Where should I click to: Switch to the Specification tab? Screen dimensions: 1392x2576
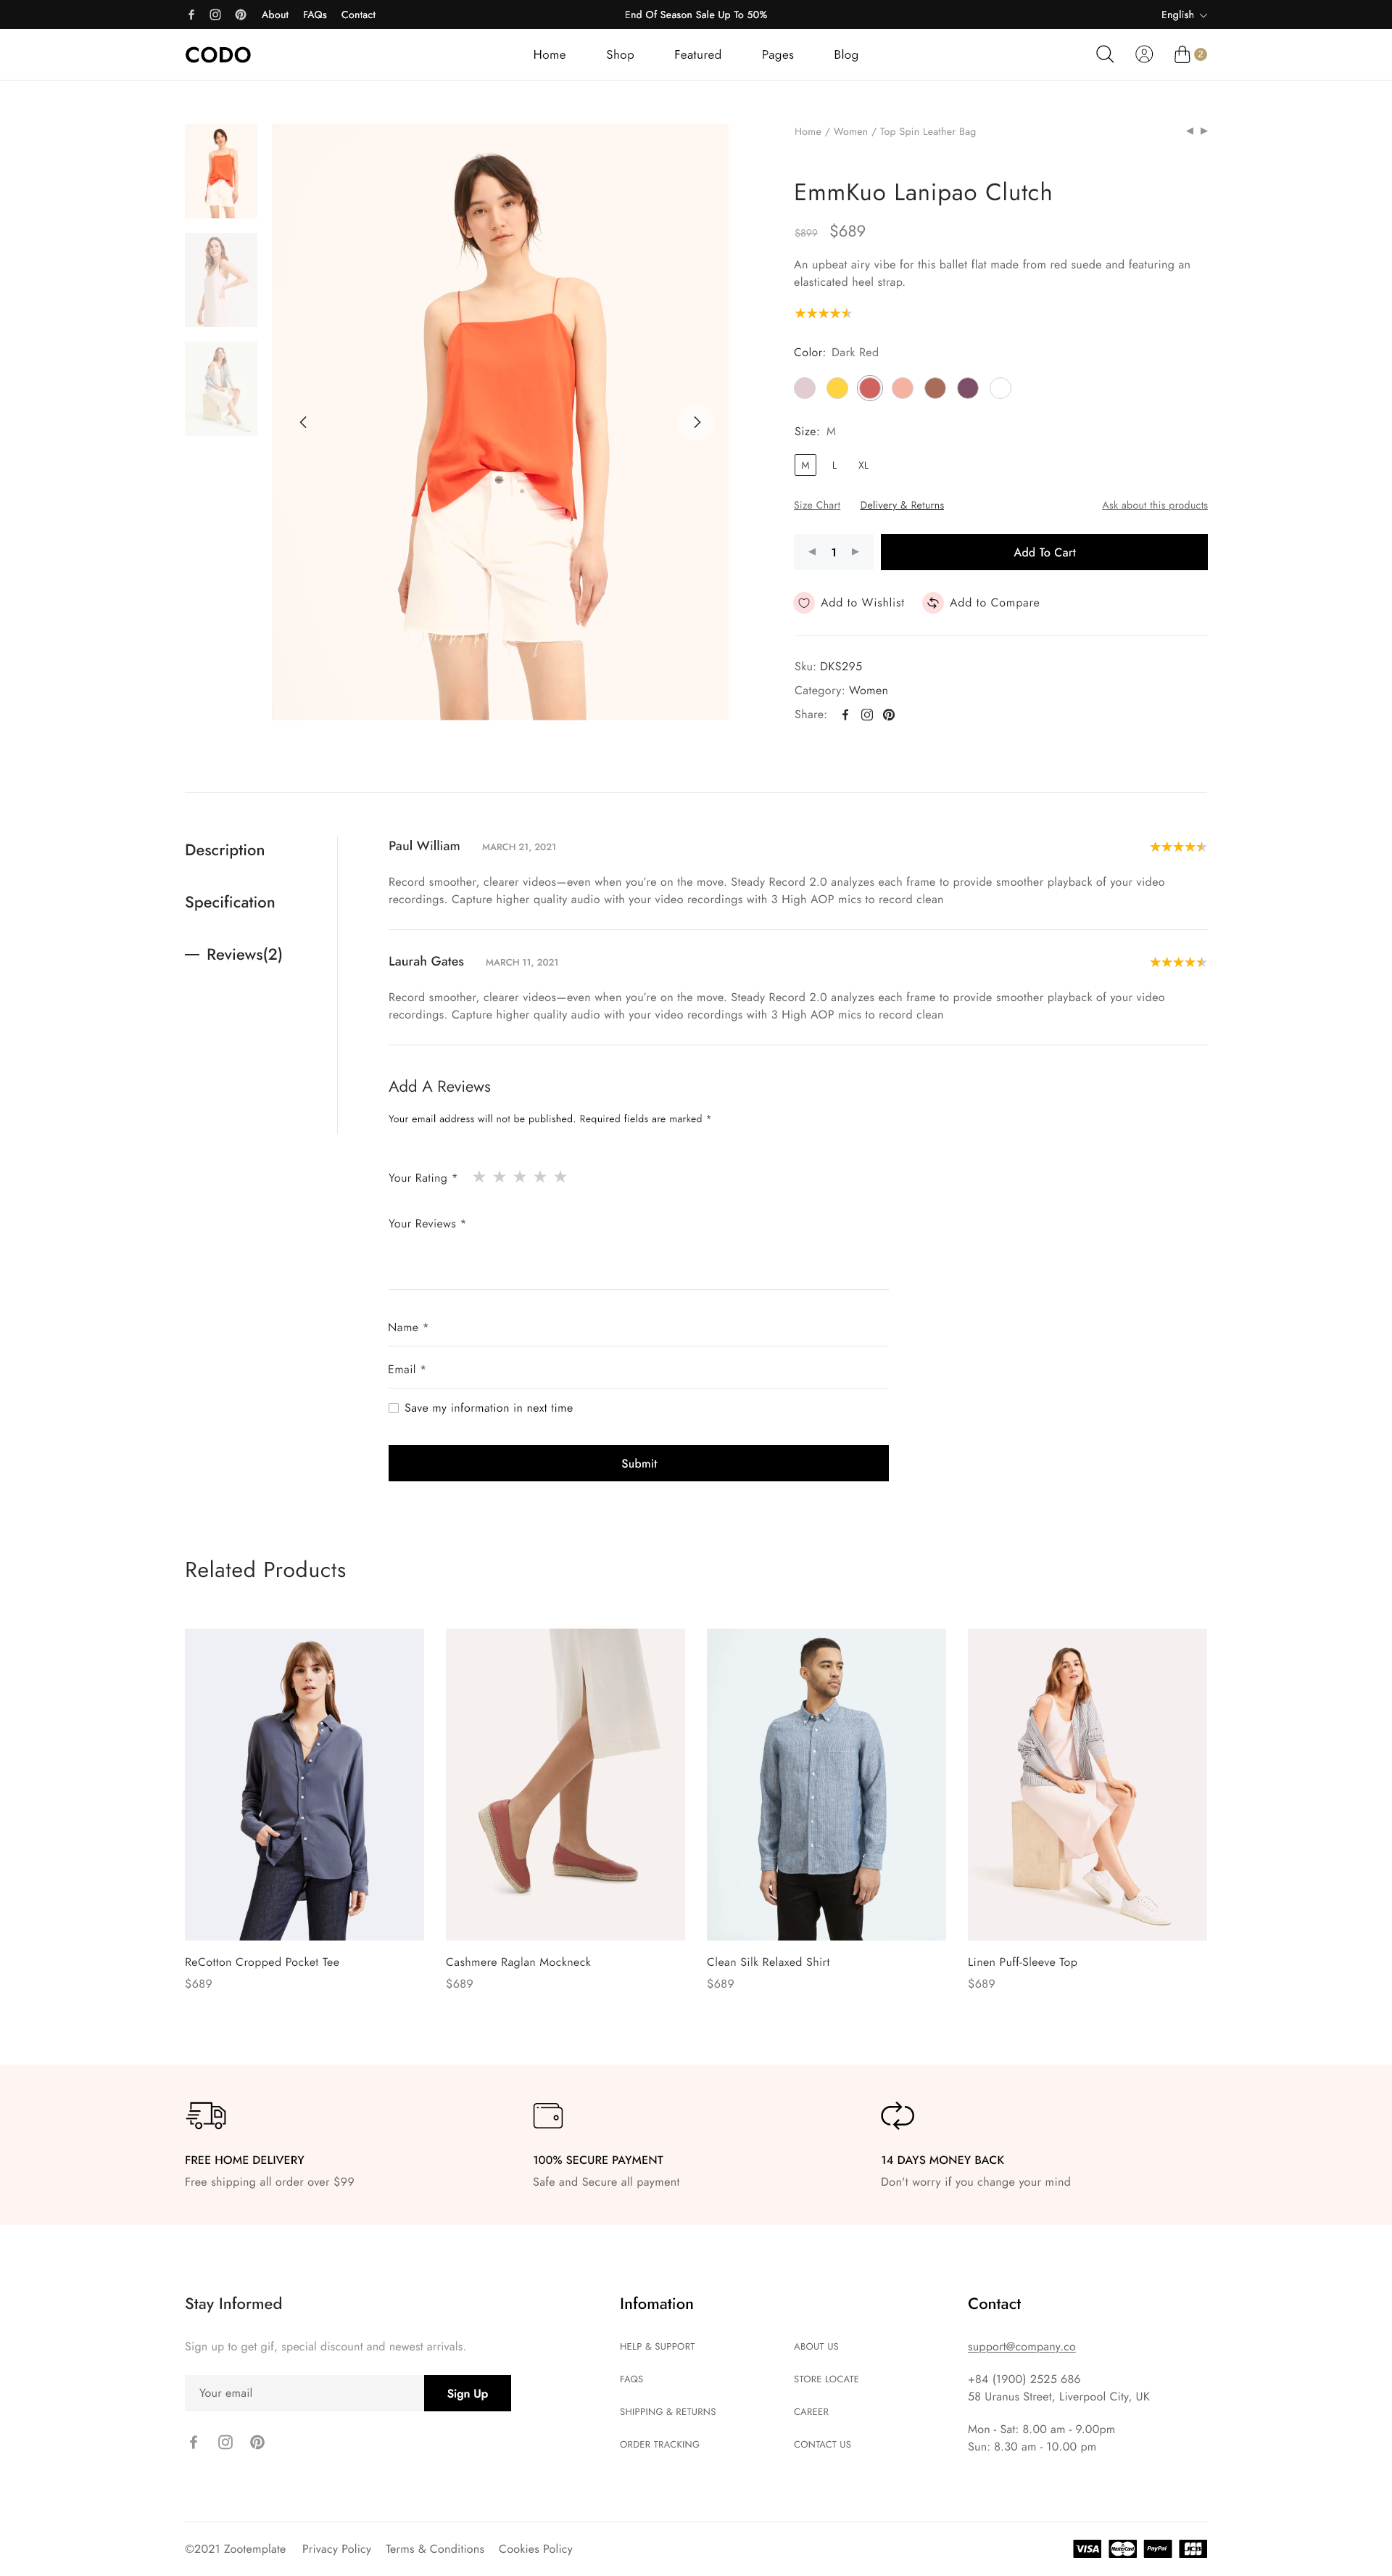pos(230,902)
